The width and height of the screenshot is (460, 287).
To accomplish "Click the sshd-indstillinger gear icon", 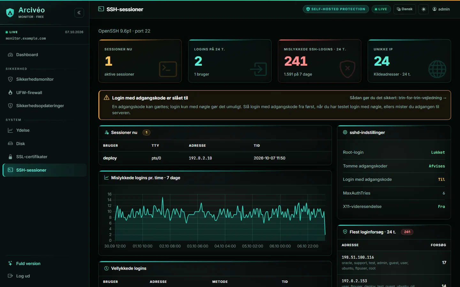I will (x=345, y=132).
